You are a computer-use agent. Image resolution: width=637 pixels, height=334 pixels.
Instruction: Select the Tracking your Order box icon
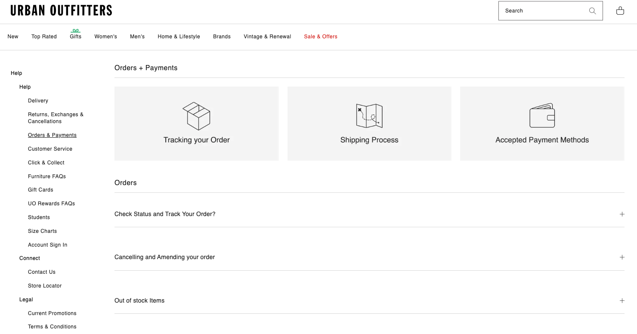197,115
